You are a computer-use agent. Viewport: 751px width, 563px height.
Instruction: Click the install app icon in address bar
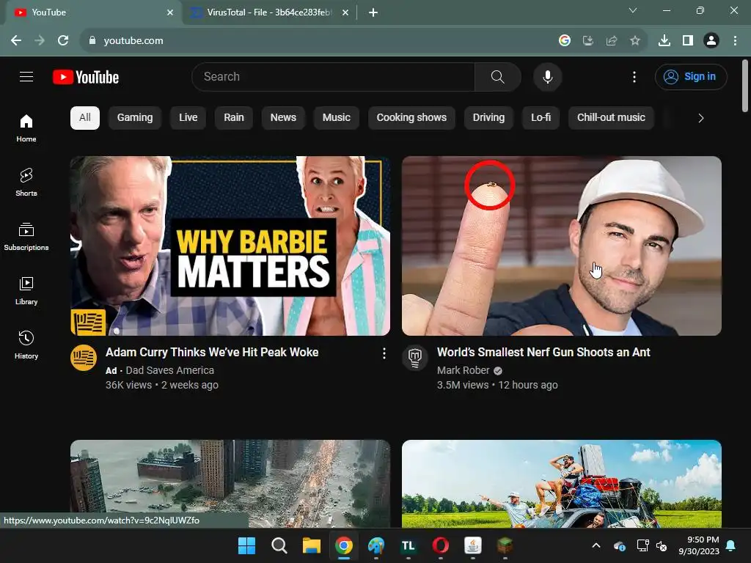point(587,41)
